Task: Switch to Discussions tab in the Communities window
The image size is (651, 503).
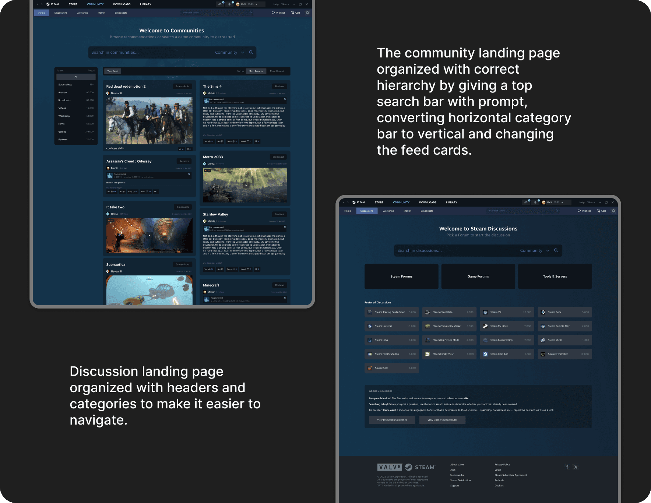Action: click(61, 13)
